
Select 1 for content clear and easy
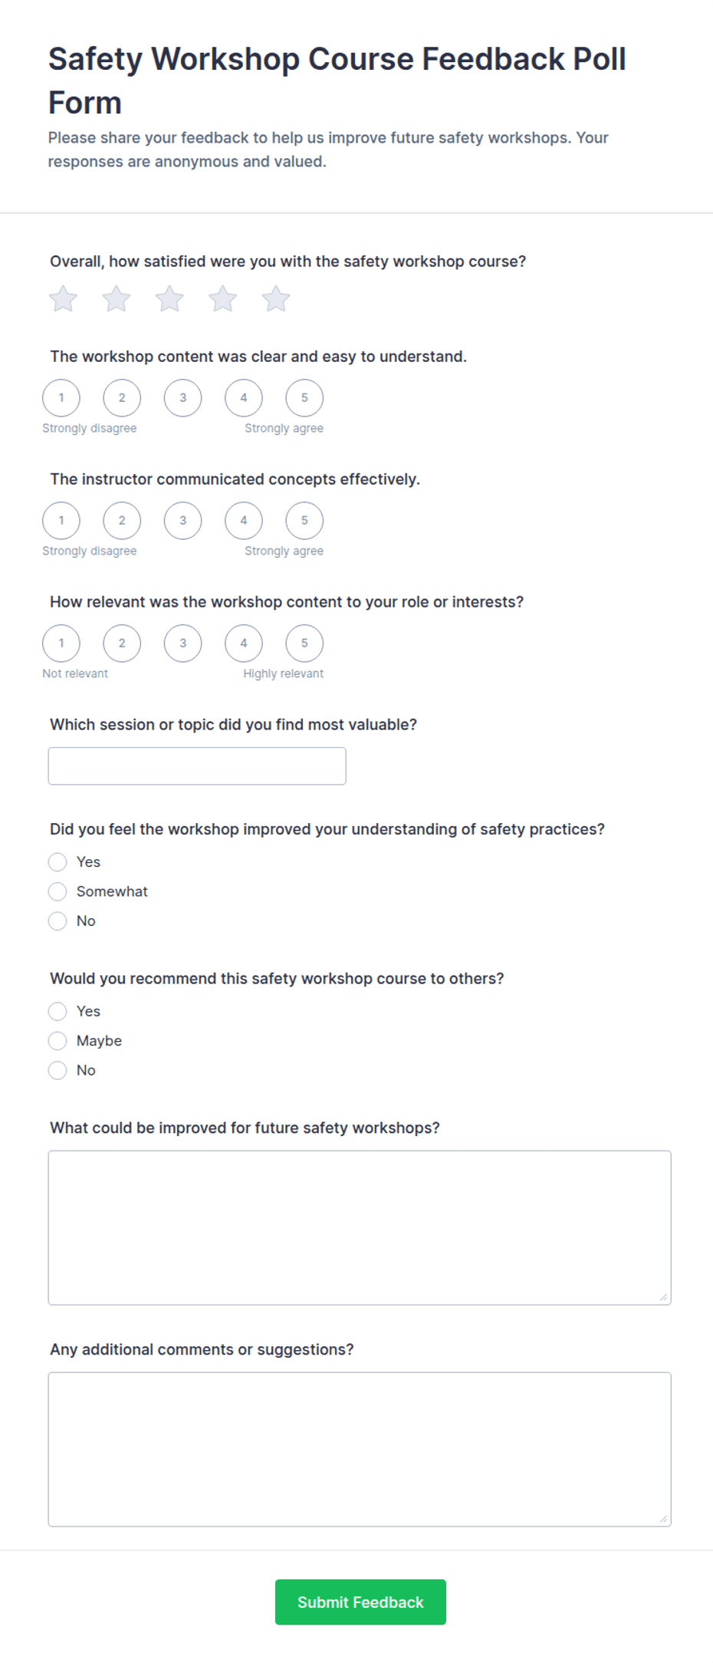tap(61, 398)
